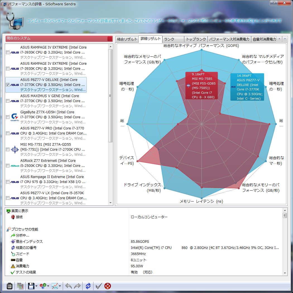Viewport: 293px width, 293px height.
Task: Click the floppy disk save icon
Action: point(31,286)
